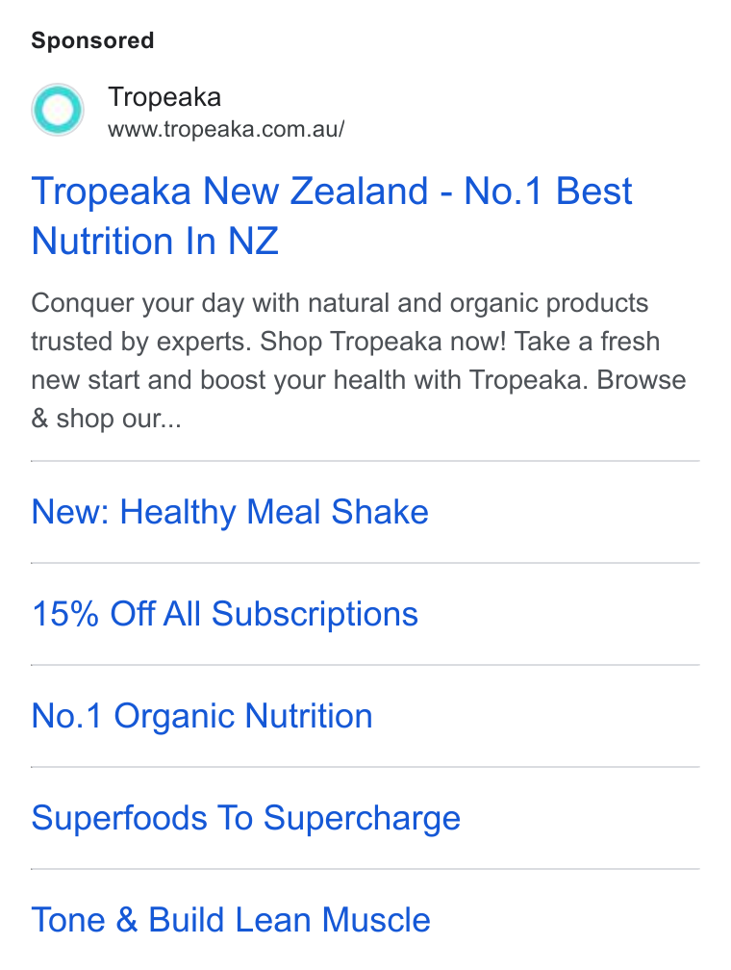Click the word 'Subscriptions' in the sitelink
The width and height of the screenshot is (731, 970).
click(x=315, y=614)
